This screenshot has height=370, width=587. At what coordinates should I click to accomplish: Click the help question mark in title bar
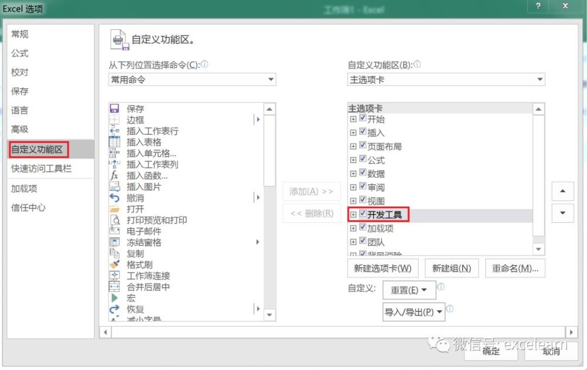point(538,6)
